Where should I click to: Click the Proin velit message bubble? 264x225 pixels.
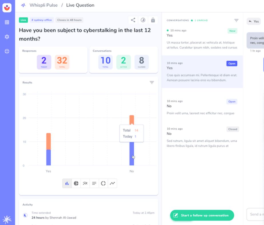pos(255,40)
